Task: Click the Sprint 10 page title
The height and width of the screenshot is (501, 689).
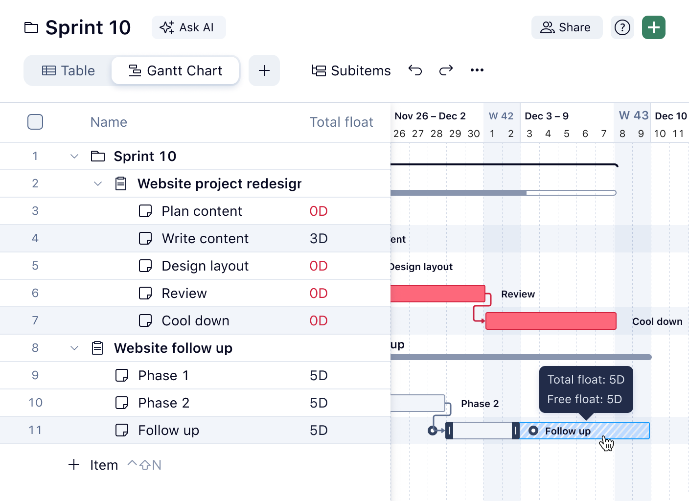Action: (x=88, y=27)
